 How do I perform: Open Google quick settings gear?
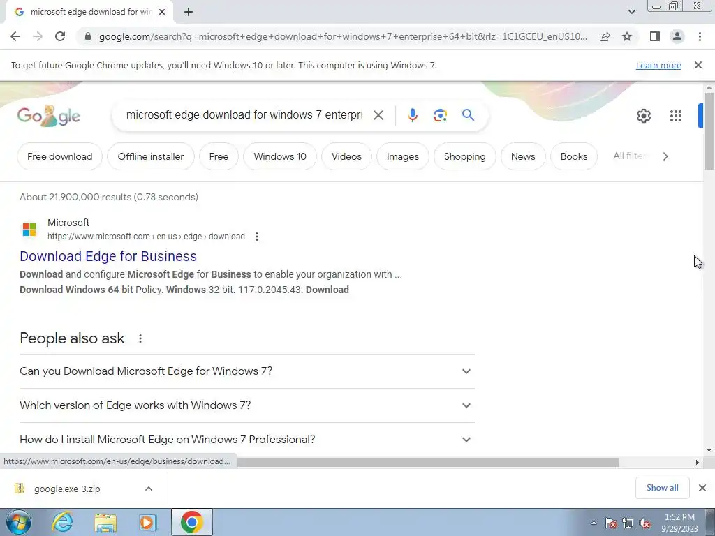(643, 116)
